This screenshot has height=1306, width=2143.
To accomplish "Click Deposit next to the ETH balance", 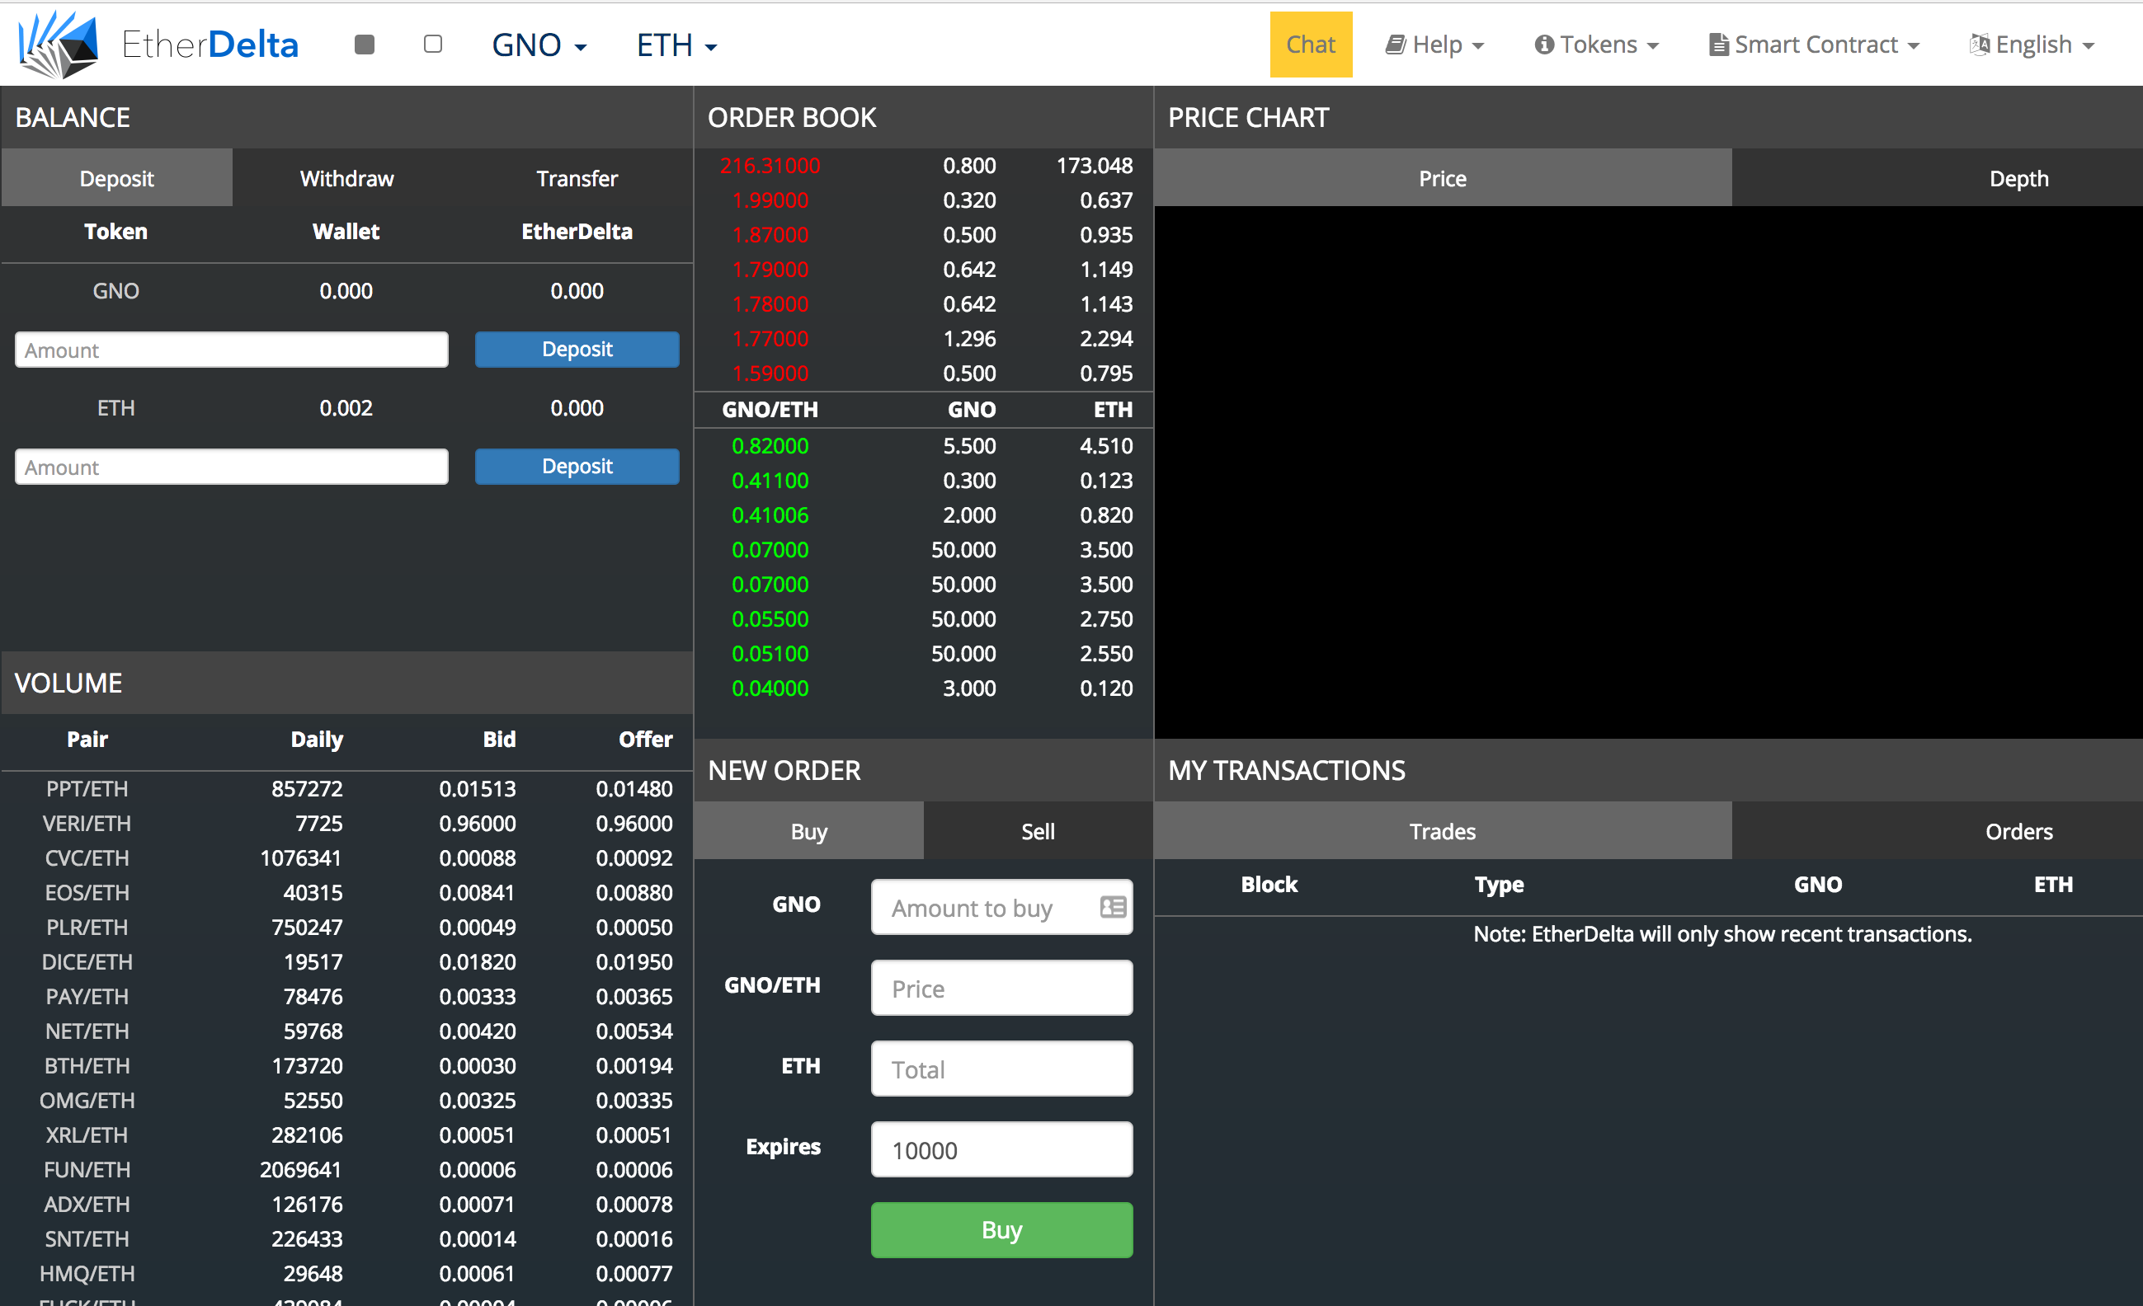I will coord(577,466).
